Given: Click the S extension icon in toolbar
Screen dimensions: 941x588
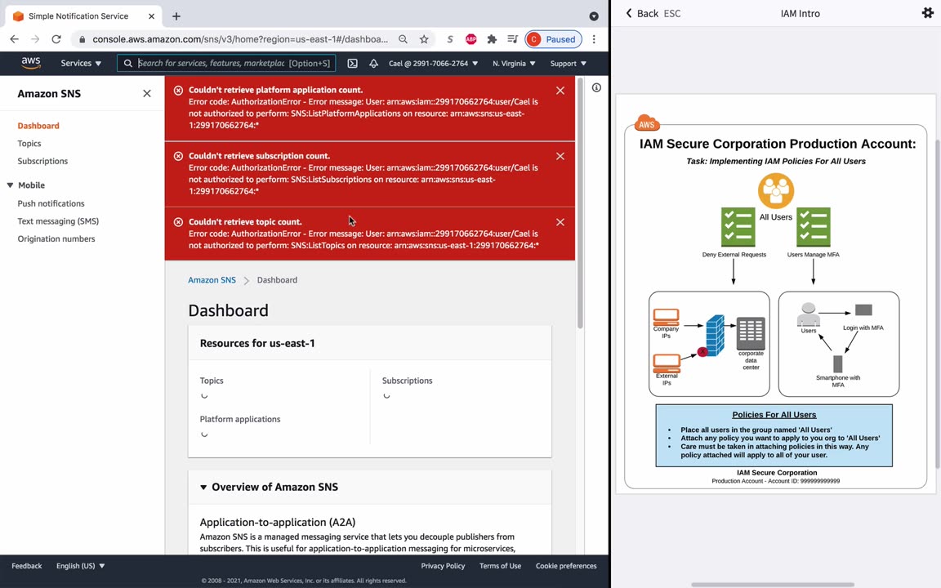Looking at the screenshot, I should [x=449, y=39].
